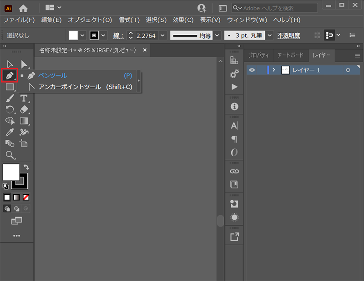Click the large white fill box

(x=11, y=172)
